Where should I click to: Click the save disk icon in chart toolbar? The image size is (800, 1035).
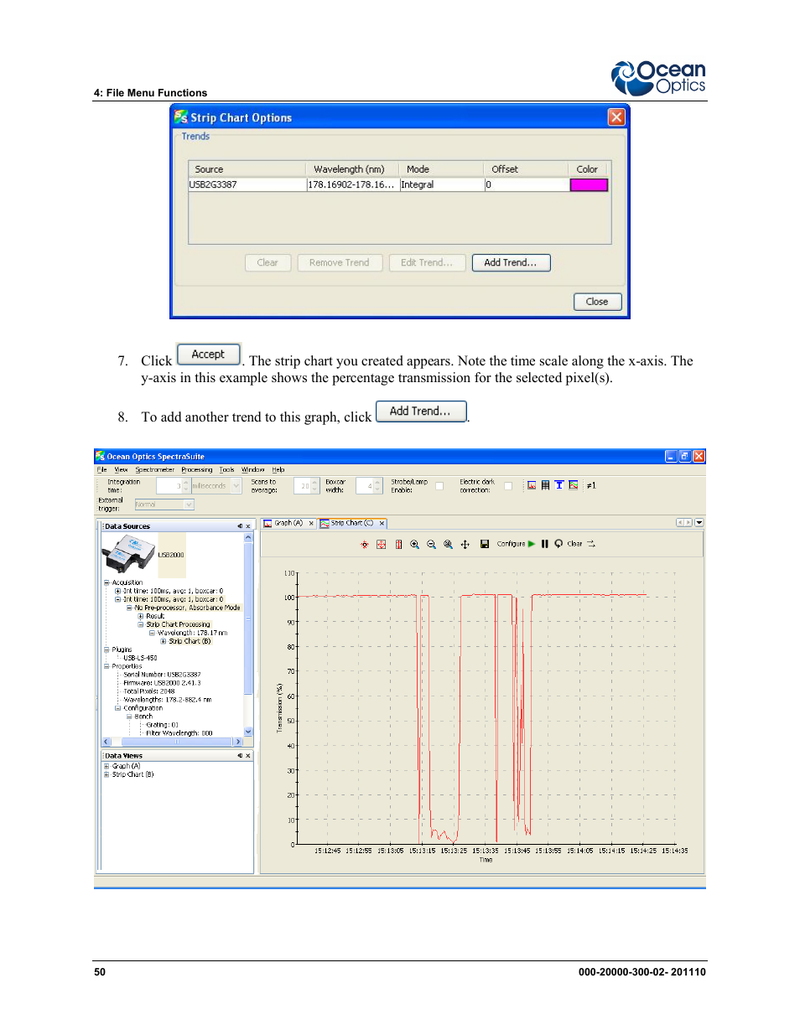[485, 544]
